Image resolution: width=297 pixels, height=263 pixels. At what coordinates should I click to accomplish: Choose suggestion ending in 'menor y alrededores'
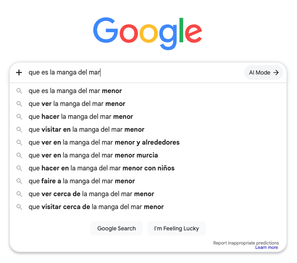point(148,142)
